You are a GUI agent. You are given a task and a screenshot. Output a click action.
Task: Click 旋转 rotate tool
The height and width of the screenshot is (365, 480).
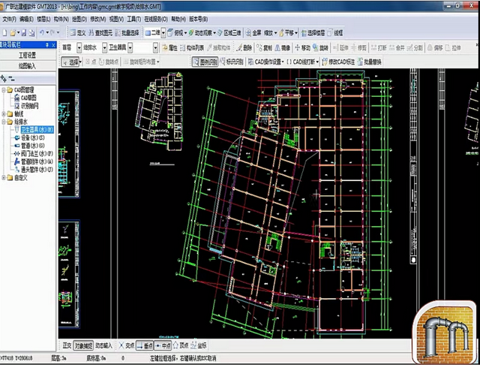pos(320,48)
